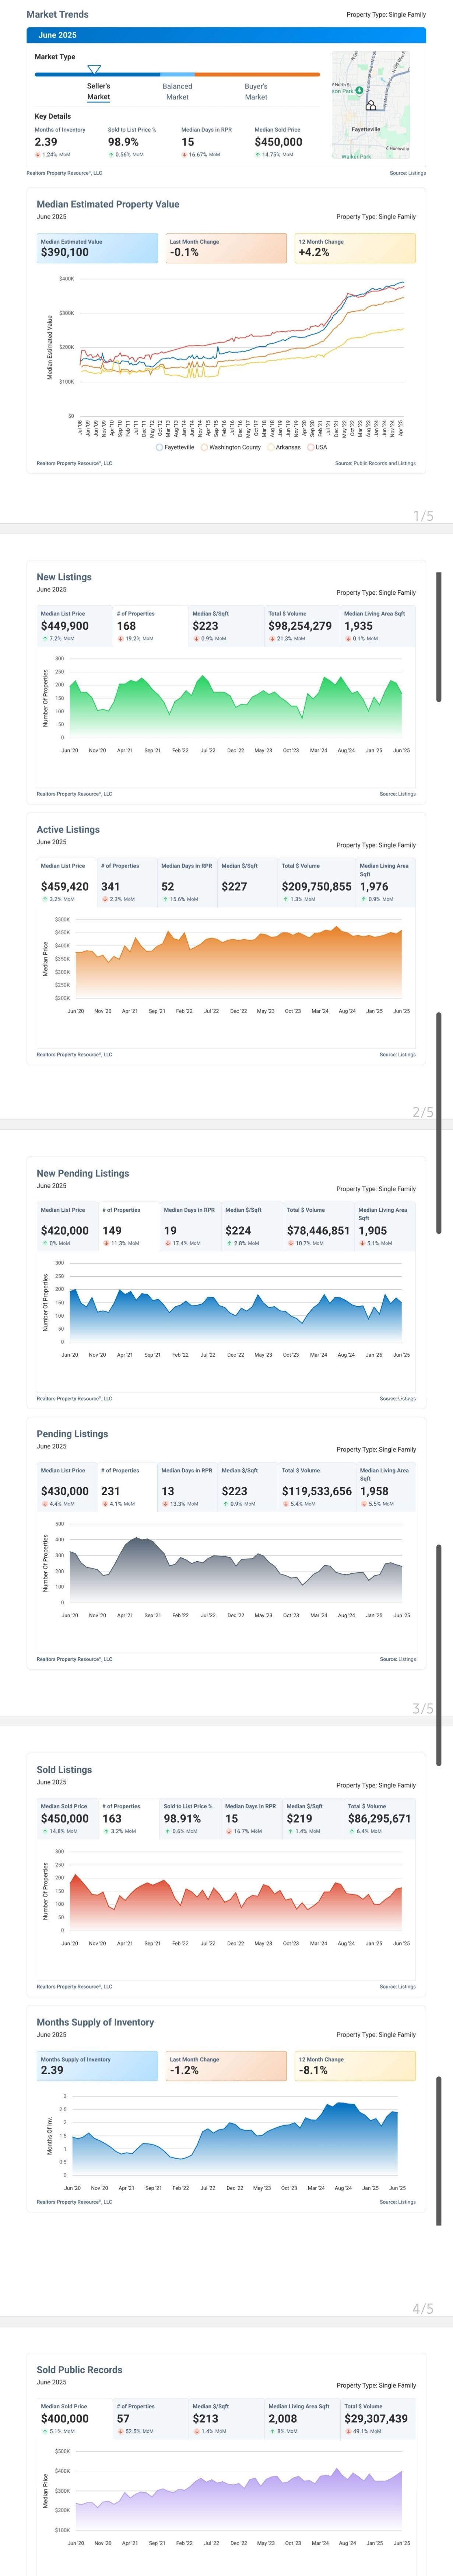Open the Fayetteville map thumbnail
The width and height of the screenshot is (453, 2576).
(x=371, y=105)
